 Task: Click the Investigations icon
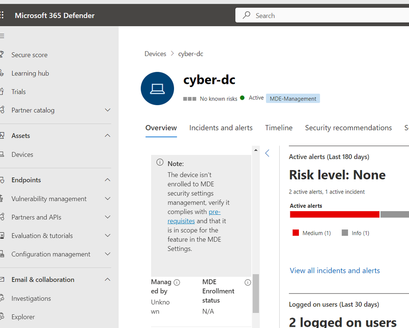tap(2, 298)
